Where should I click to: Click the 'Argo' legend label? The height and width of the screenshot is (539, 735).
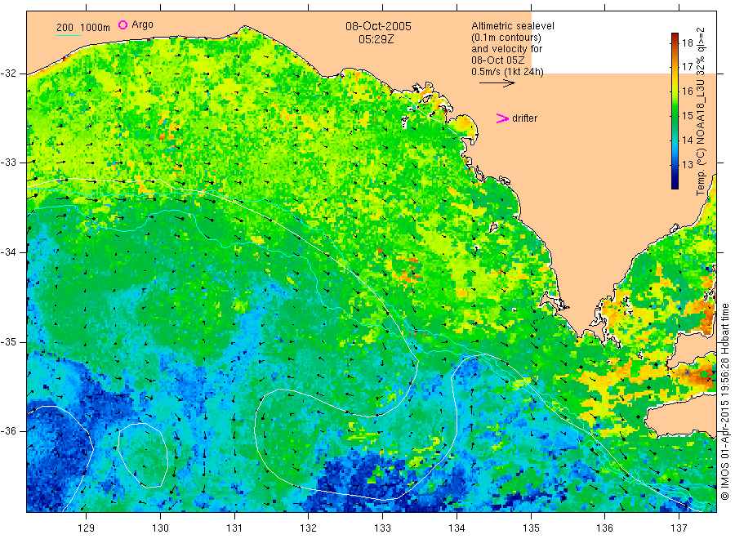tap(142, 24)
